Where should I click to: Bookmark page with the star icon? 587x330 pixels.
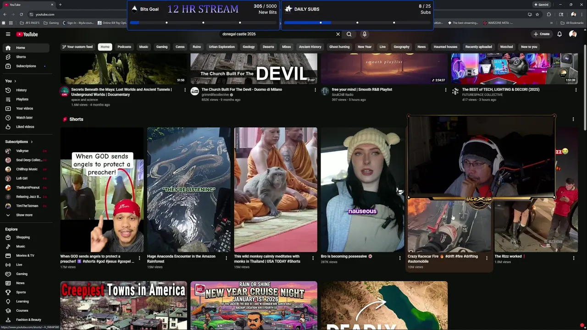tap(537, 14)
